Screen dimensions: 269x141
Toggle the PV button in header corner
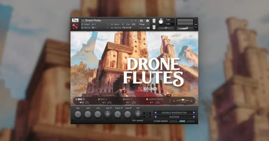[196, 27]
